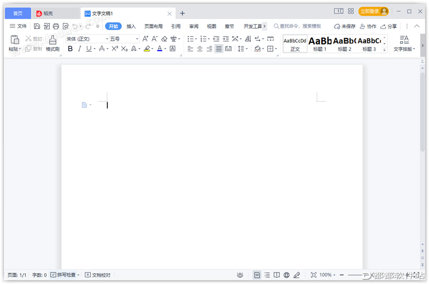
Task: Open the 文件 file menu
Action: 18,26
